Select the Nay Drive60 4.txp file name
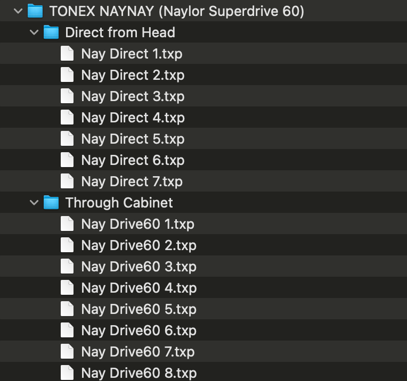 pos(139,288)
